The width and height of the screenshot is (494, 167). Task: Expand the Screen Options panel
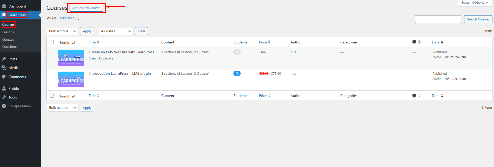coord(475,3)
